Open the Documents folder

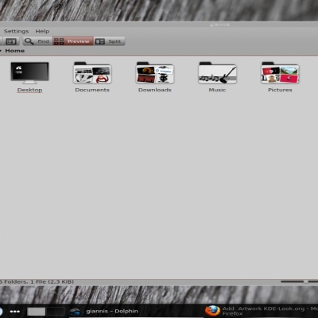[x=92, y=72]
